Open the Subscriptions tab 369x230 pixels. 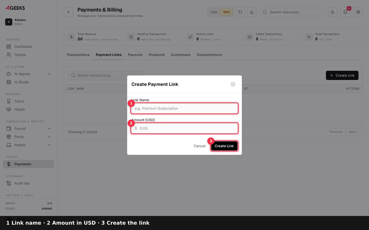coord(209,55)
